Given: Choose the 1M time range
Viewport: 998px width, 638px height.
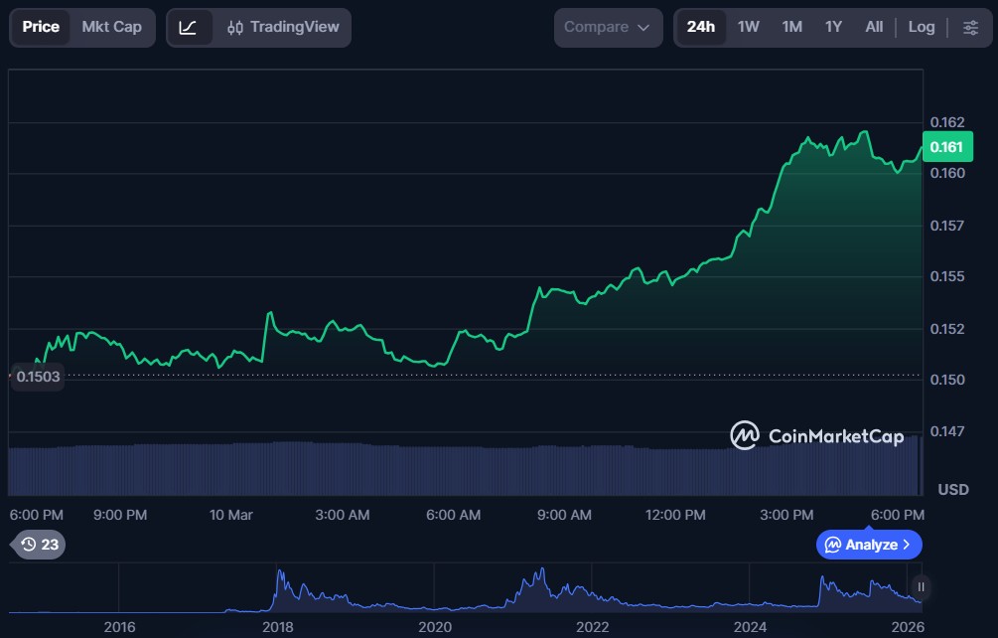Looking at the screenshot, I should 791,27.
